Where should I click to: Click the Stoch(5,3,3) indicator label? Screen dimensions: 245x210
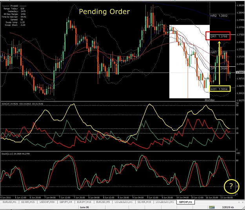pos(16,154)
